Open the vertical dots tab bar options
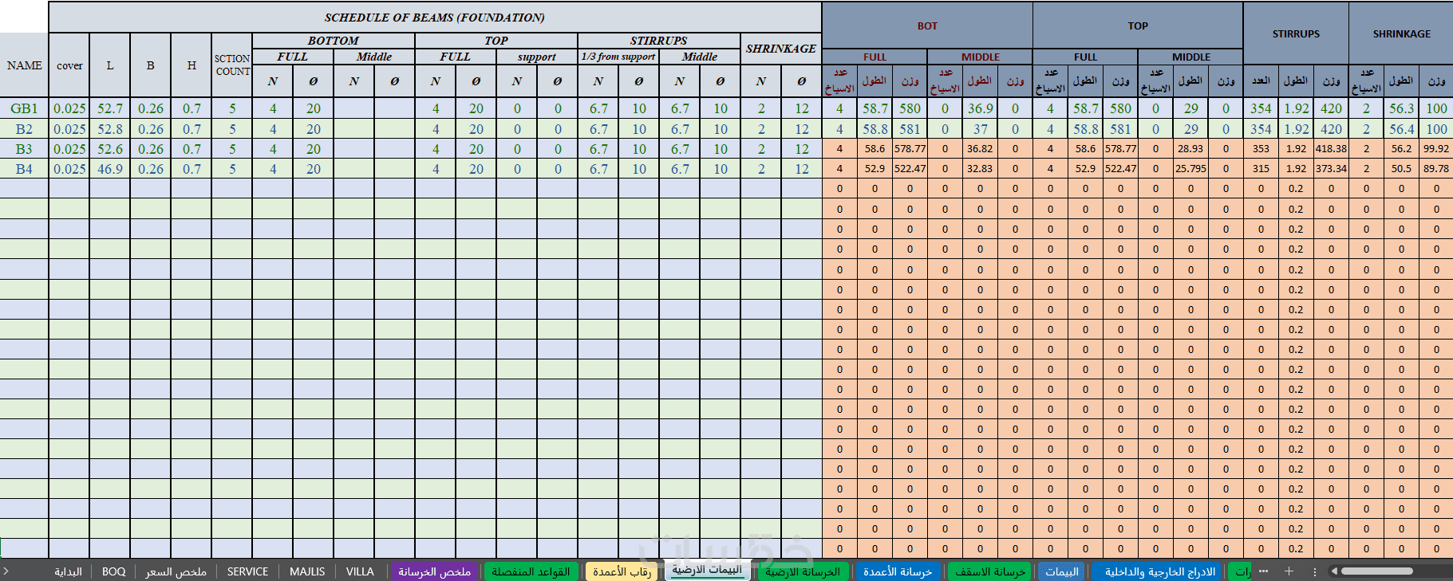 (1315, 571)
